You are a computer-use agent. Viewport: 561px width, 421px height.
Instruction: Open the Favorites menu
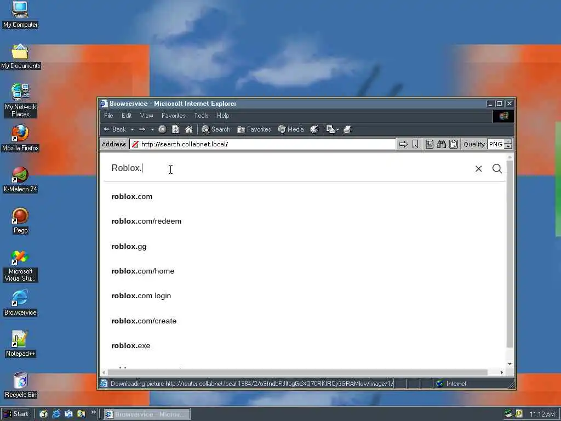coord(173,116)
